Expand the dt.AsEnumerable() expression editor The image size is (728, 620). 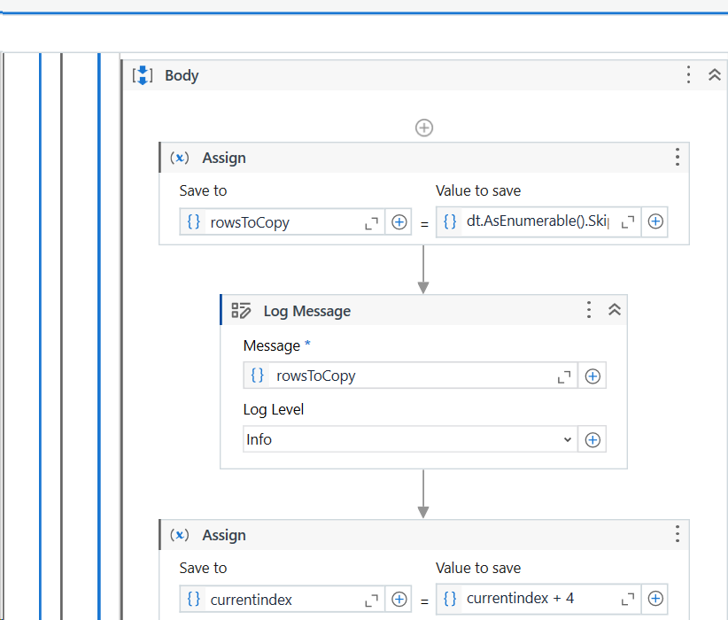(628, 222)
